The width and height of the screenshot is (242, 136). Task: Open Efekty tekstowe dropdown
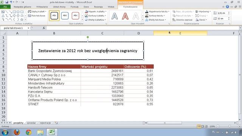(x=156, y=20)
